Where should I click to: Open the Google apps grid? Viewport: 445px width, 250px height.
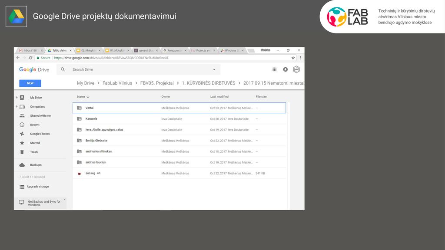(275, 69)
